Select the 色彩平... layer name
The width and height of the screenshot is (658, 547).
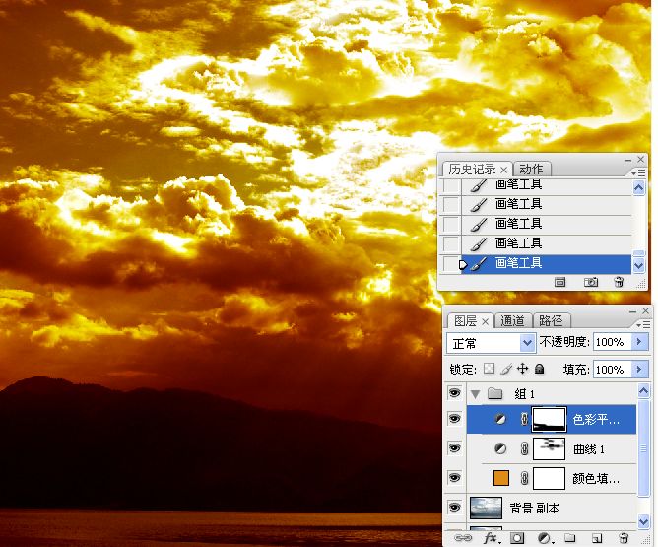[596, 419]
